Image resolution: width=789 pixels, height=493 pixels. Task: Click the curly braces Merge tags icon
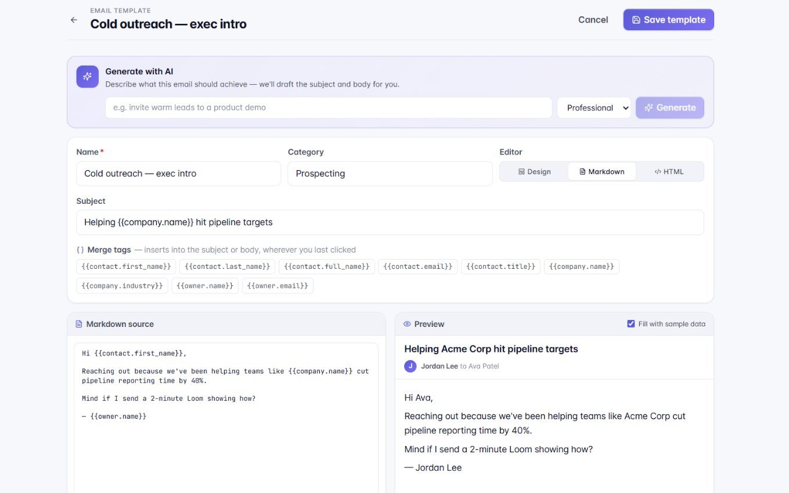click(x=80, y=250)
